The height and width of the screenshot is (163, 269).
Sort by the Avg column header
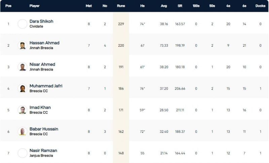click(164, 6)
